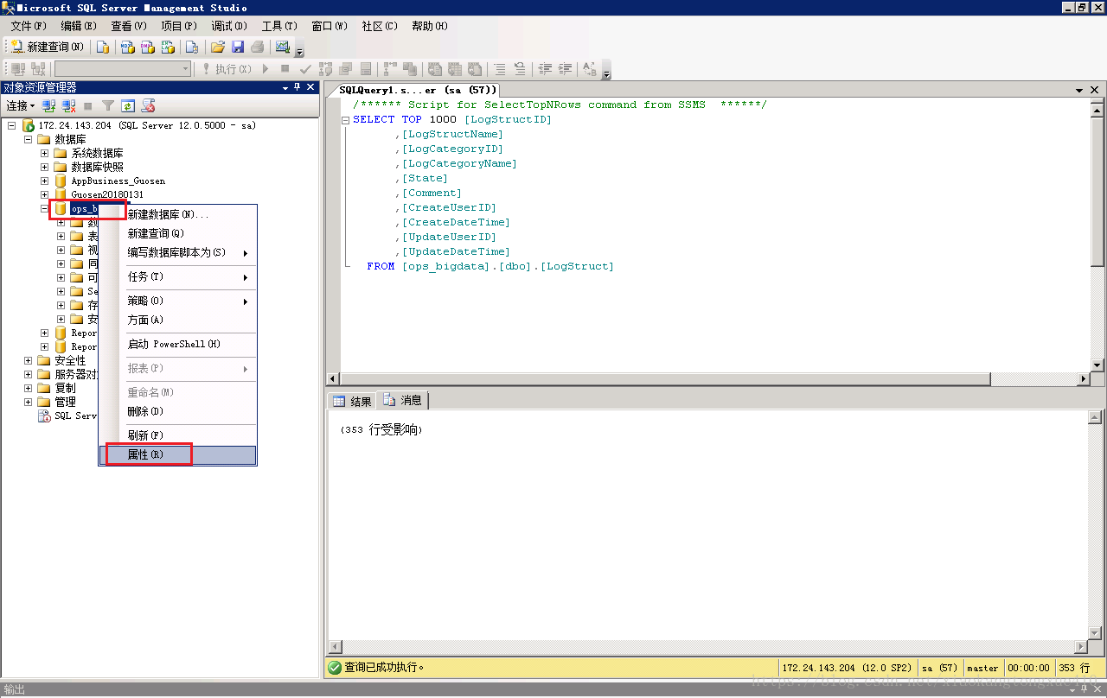1107x698 pixels.
Task: Select the SQLQuery1.s...er (sa (57)) tab
Action: click(x=417, y=90)
